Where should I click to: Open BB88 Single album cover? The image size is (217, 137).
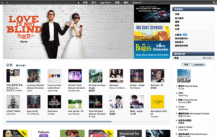point(137,102)
